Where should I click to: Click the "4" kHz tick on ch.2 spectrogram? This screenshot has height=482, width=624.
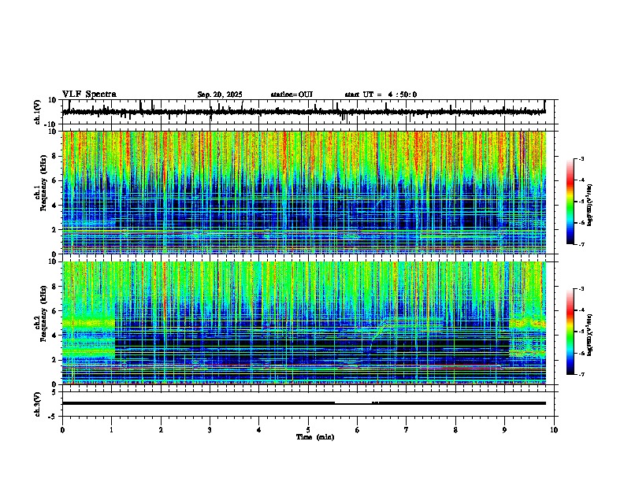click(x=55, y=336)
